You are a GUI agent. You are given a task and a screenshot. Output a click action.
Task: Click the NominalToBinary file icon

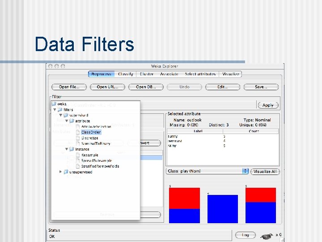click(x=78, y=143)
